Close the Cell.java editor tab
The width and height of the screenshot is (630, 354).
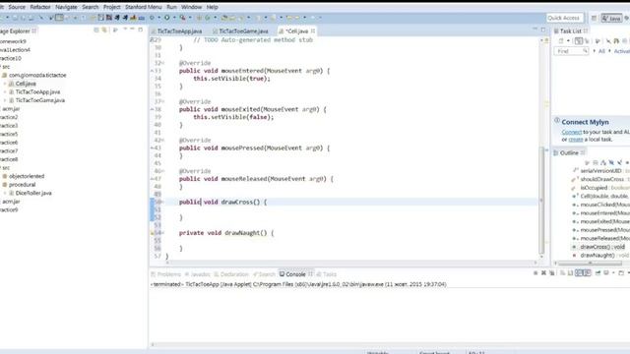pos(313,30)
